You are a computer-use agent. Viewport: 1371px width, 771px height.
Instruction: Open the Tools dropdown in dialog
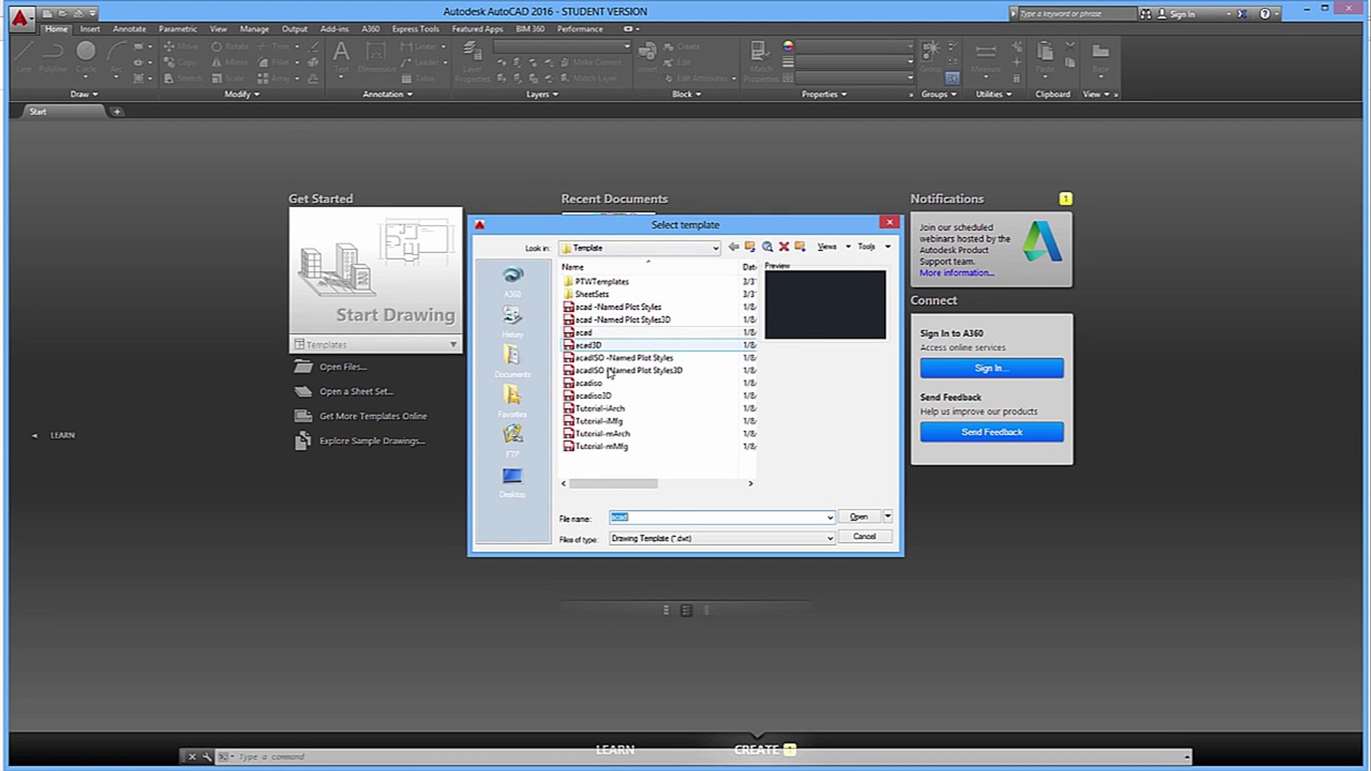[x=873, y=246]
